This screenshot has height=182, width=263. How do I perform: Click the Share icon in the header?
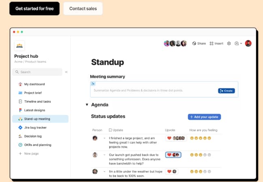(x=194, y=43)
